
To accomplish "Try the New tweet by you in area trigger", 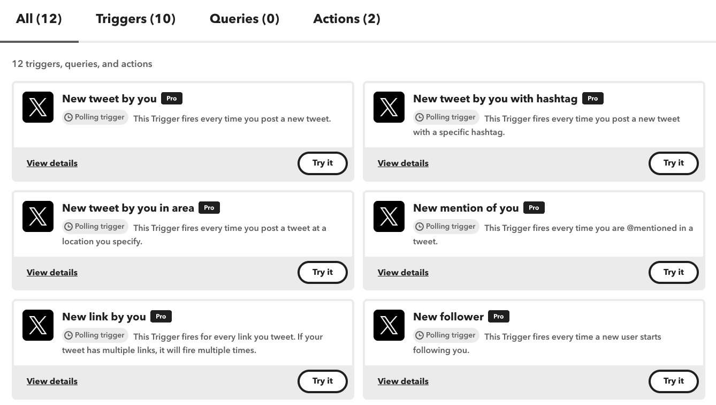I will (322, 272).
